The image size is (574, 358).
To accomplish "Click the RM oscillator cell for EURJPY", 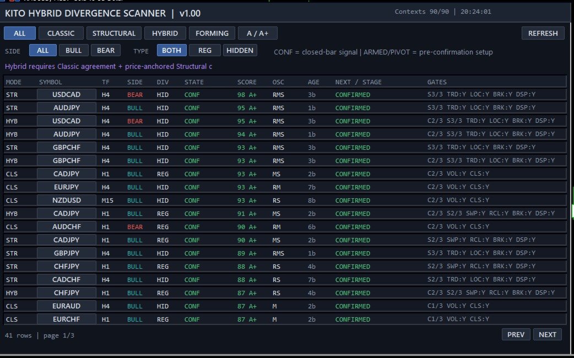I will 277,187.
